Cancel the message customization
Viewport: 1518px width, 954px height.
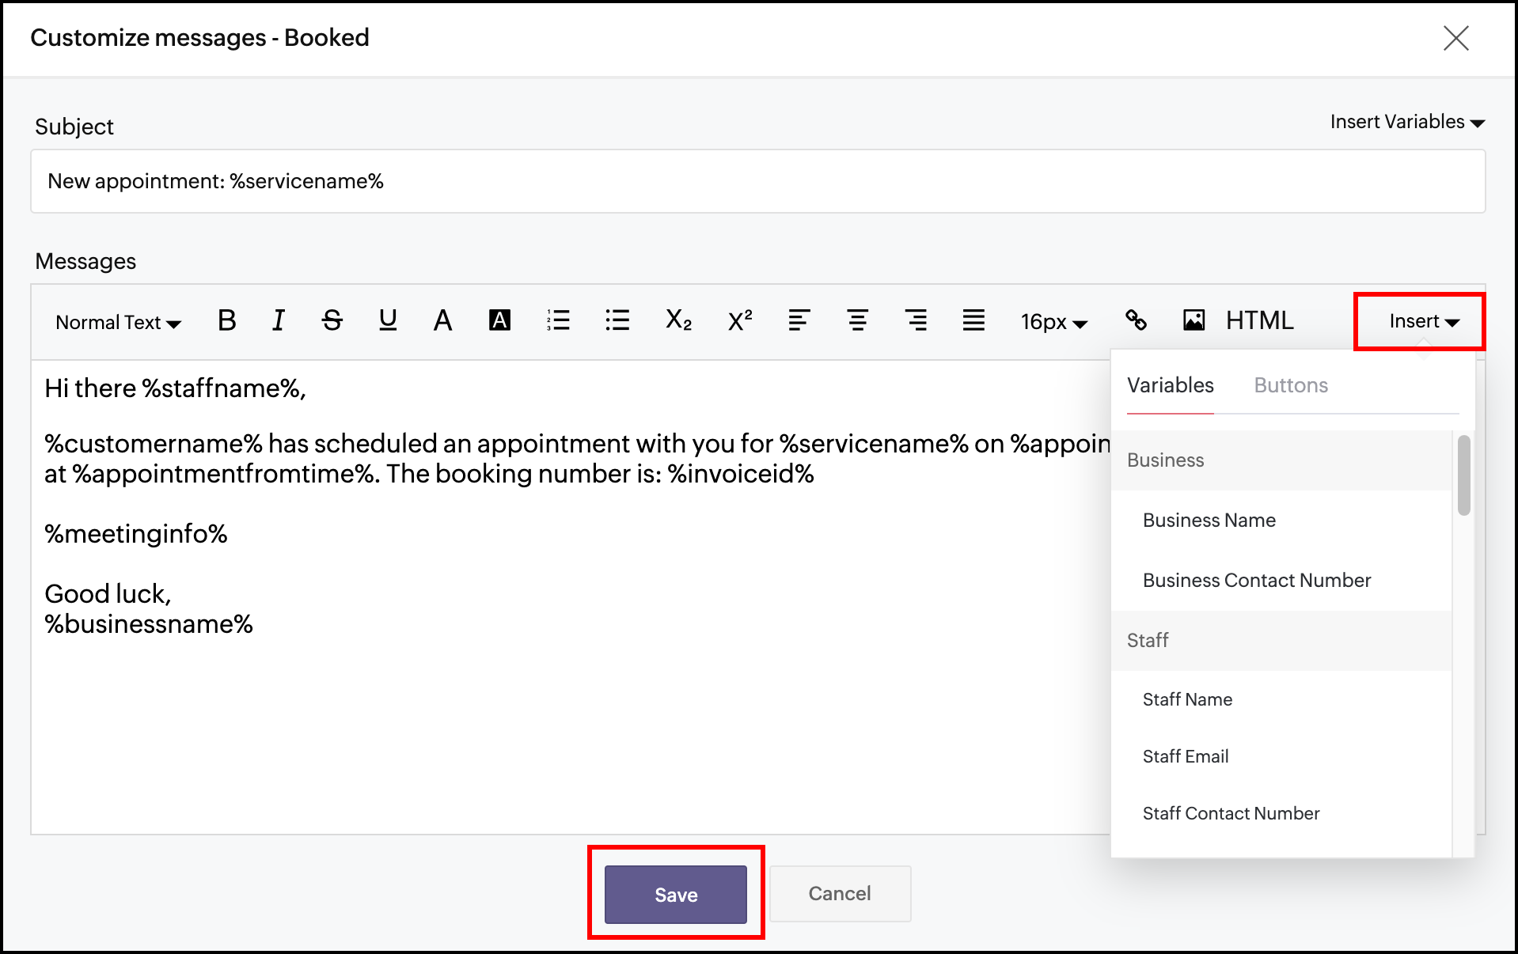840,894
